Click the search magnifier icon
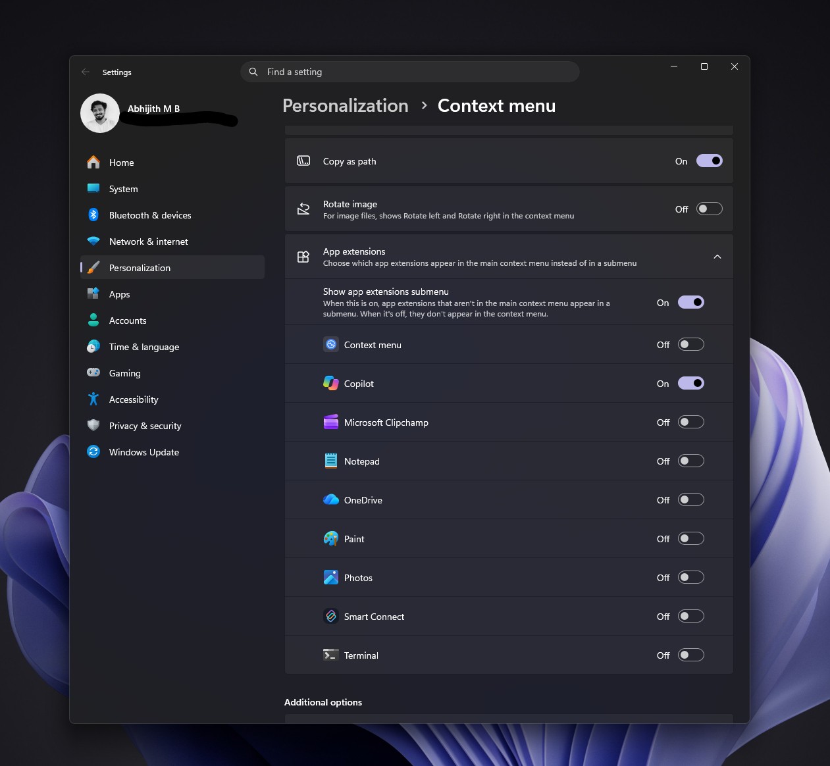The height and width of the screenshot is (766, 830). point(253,72)
